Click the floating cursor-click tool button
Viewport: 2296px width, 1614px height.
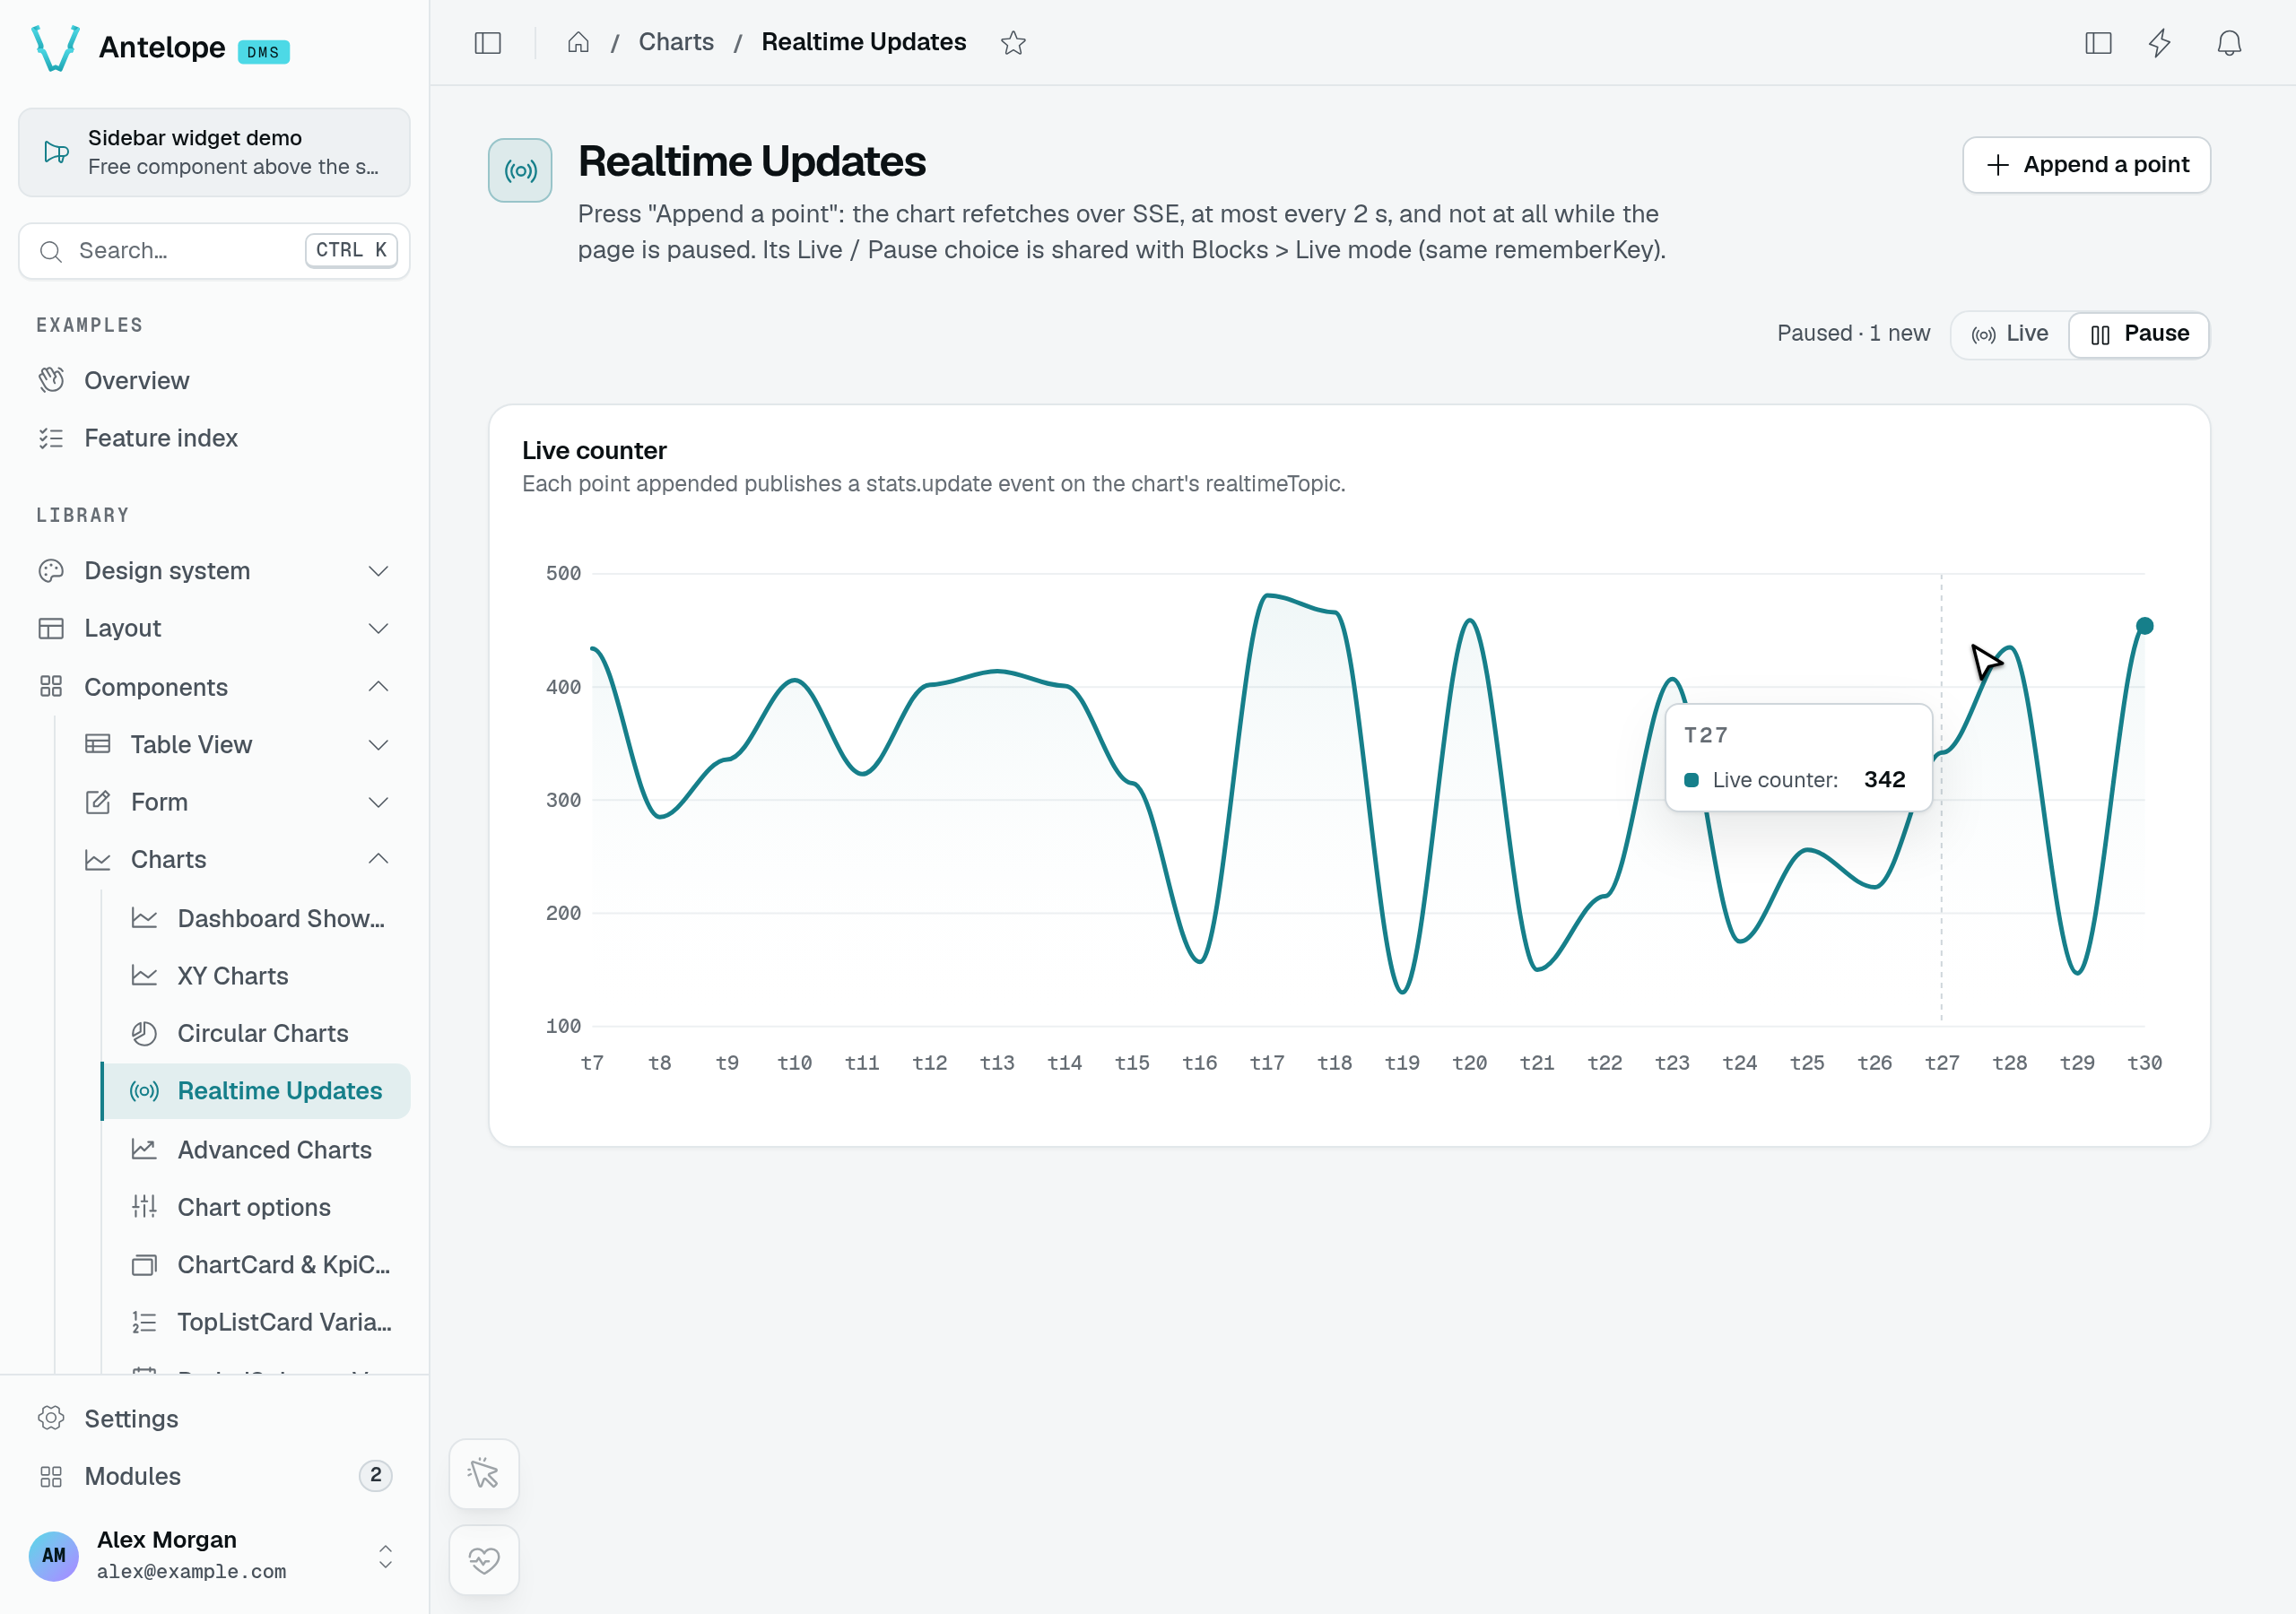[x=484, y=1473]
